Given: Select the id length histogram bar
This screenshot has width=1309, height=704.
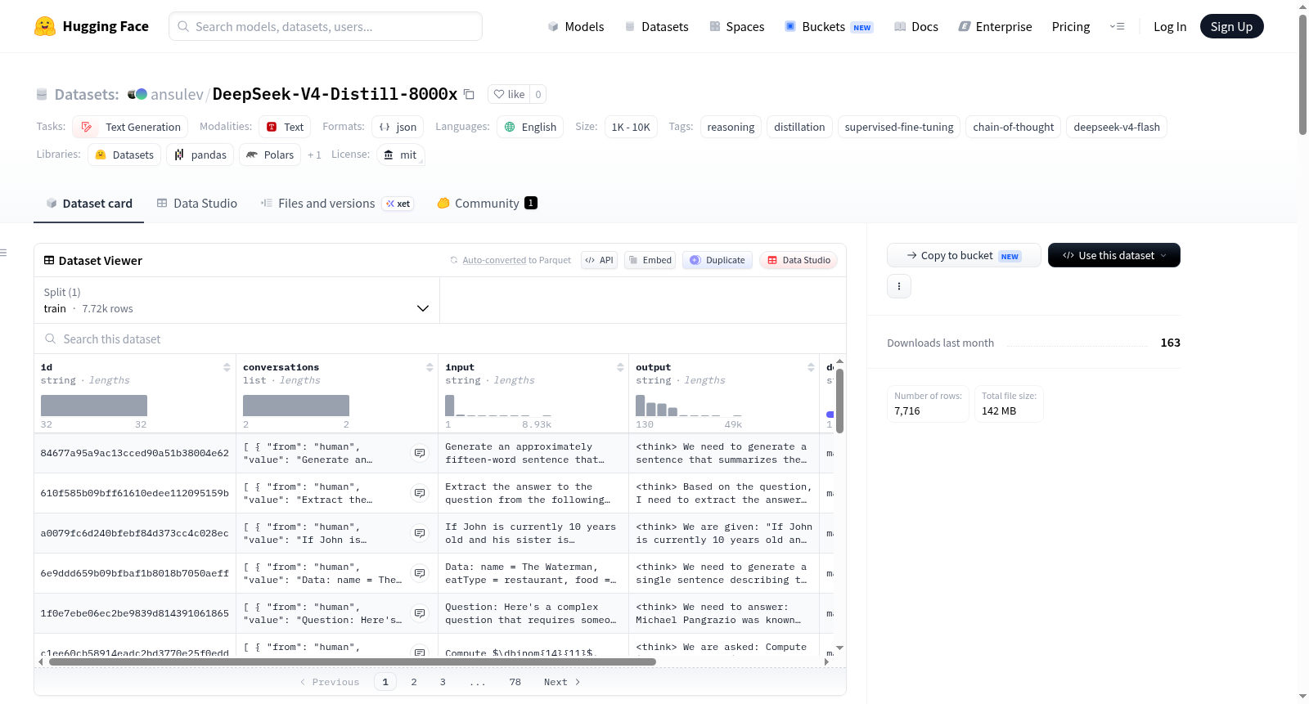Looking at the screenshot, I should pos(94,406).
